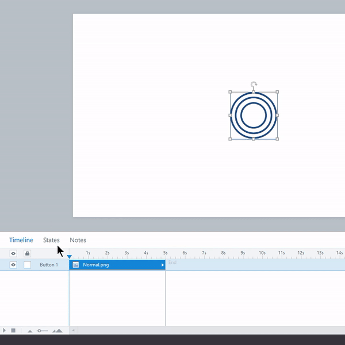The width and height of the screenshot is (345, 345).
Task: Select the Button 1 row label
Action: pos(49,264)
